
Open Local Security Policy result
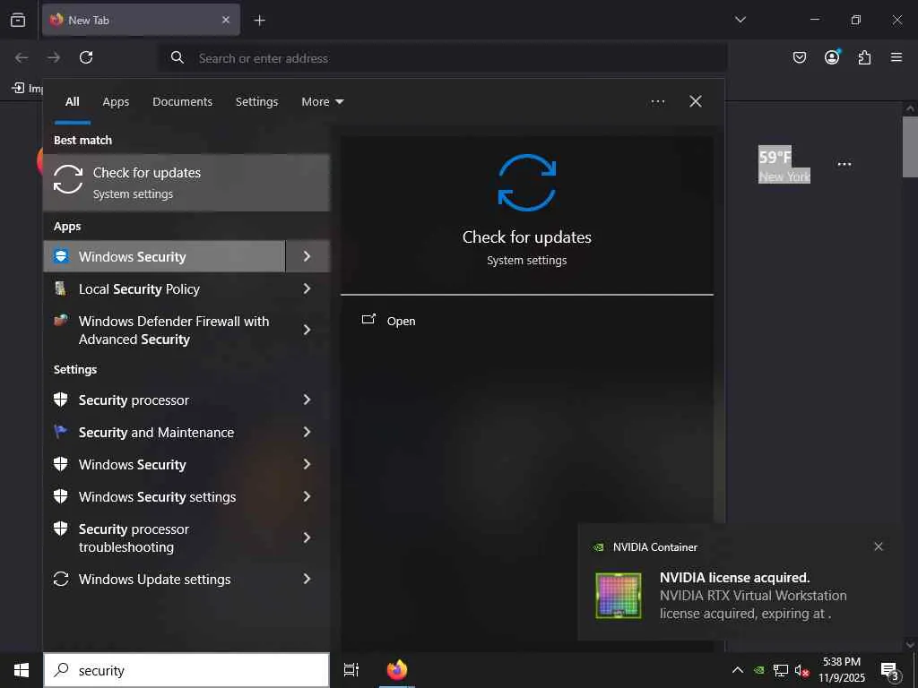pos(165,289)
